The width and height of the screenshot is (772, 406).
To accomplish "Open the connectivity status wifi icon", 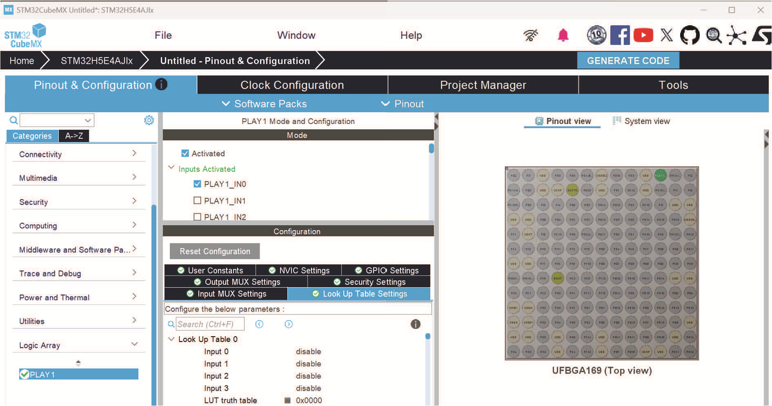I will pos(531,35).
